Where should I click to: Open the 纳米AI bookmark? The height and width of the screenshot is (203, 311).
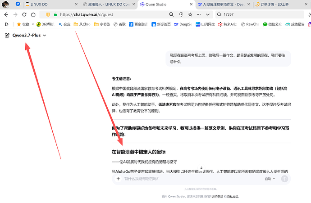click(x=228, y=24)
